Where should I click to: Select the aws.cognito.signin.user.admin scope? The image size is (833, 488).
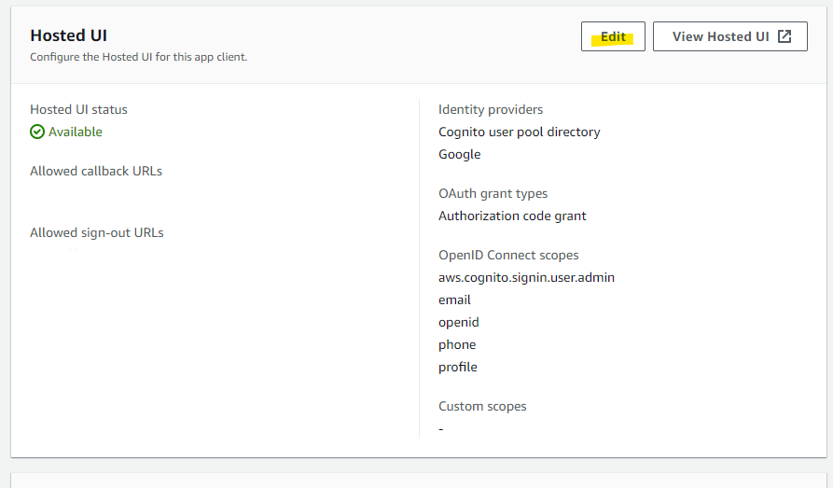526,278
